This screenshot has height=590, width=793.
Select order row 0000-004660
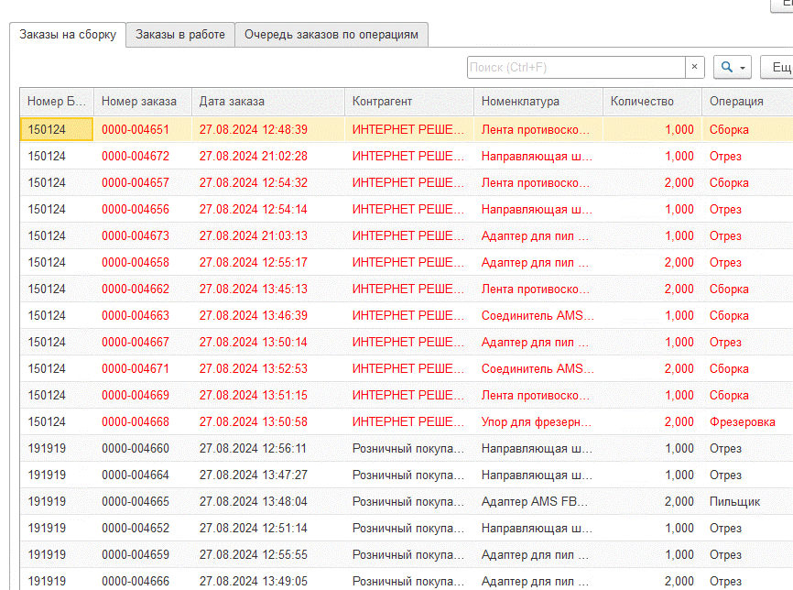click(x=136, y=448)
